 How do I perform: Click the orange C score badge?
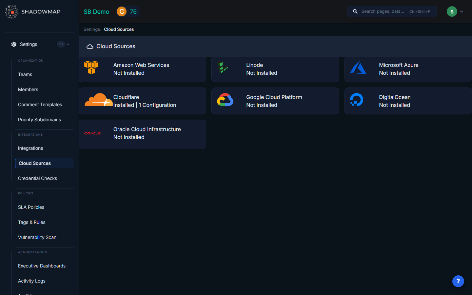[121, 11]
